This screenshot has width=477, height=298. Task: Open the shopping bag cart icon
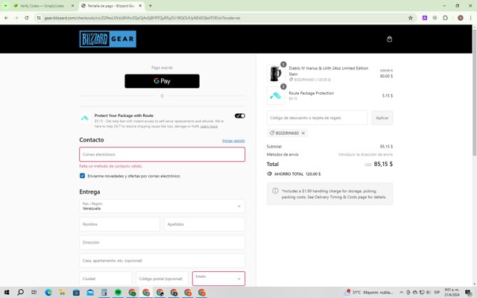pos(389,39)
